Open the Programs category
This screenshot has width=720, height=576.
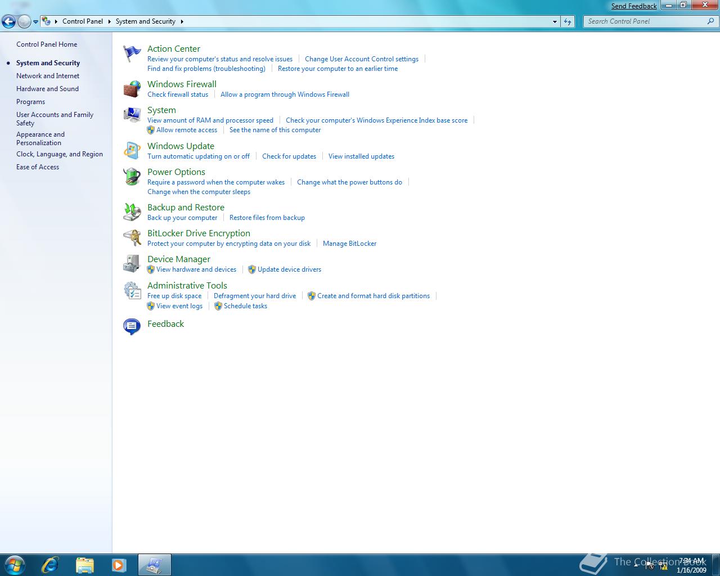[30, 102]
